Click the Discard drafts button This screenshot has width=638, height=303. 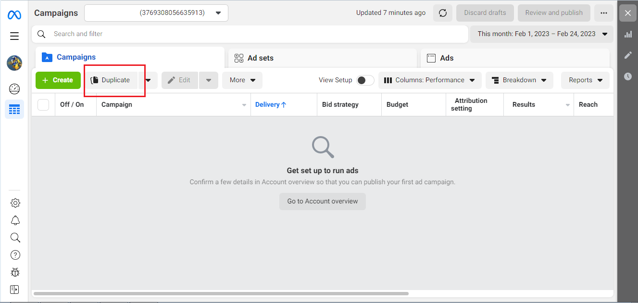pyautogui.click(x=485, y=13)
